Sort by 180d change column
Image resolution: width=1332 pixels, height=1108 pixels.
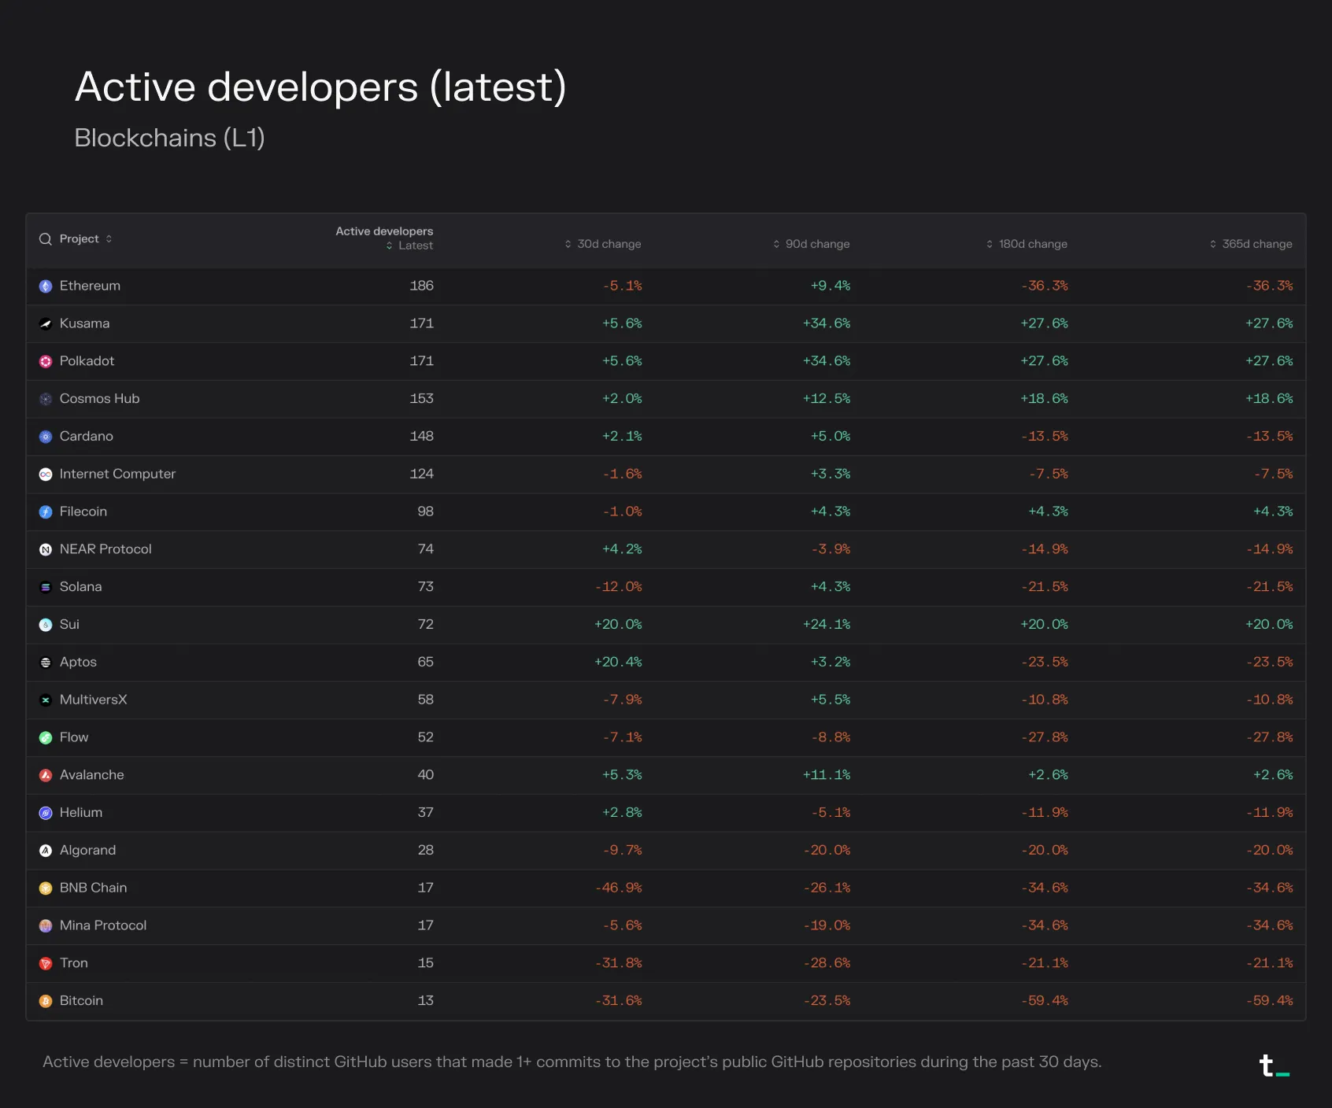point(1027,244)
